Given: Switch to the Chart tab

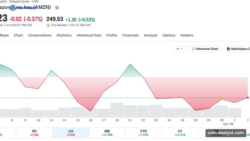Looking at the screenshot, I should click(x=18, y=35).
